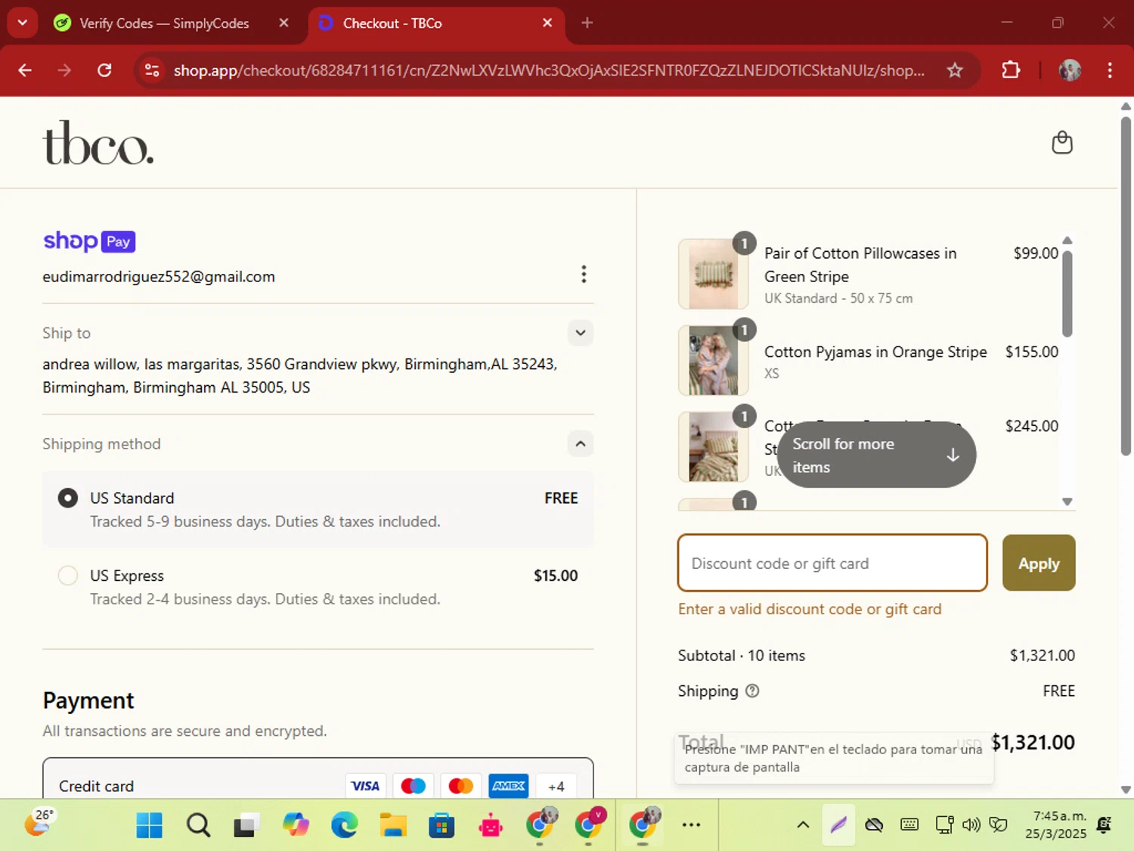The image size is (1134, 851).
Task: Open the browser Extensions menu
Action: coord(1011,70)
